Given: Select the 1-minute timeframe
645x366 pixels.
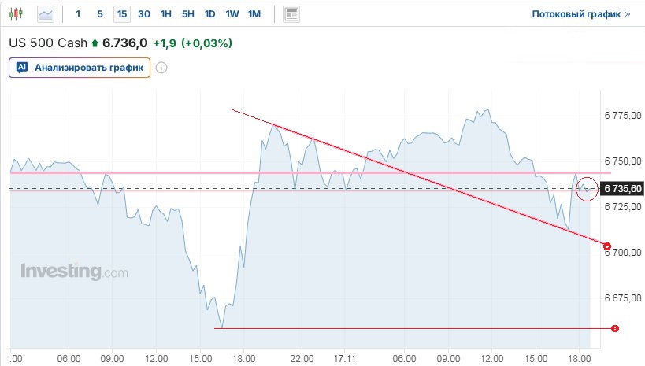Looking at the screenshot, I should pyautogui.click(x=78, y=14).
